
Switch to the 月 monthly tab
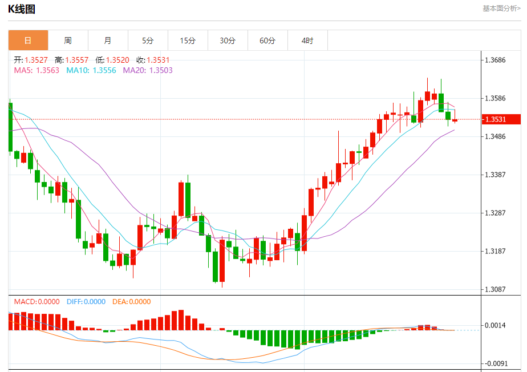108,41
